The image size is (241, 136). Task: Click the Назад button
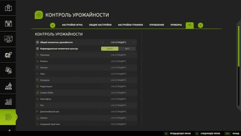[235, 133]
